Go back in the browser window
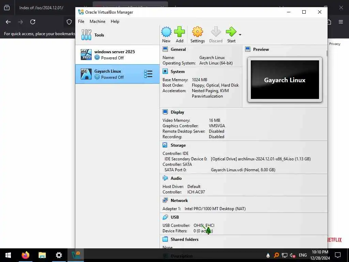 click(x=8, y=22)
